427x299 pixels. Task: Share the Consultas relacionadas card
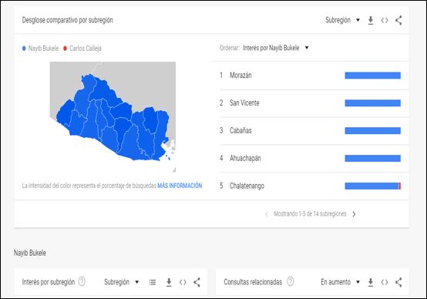398,282
